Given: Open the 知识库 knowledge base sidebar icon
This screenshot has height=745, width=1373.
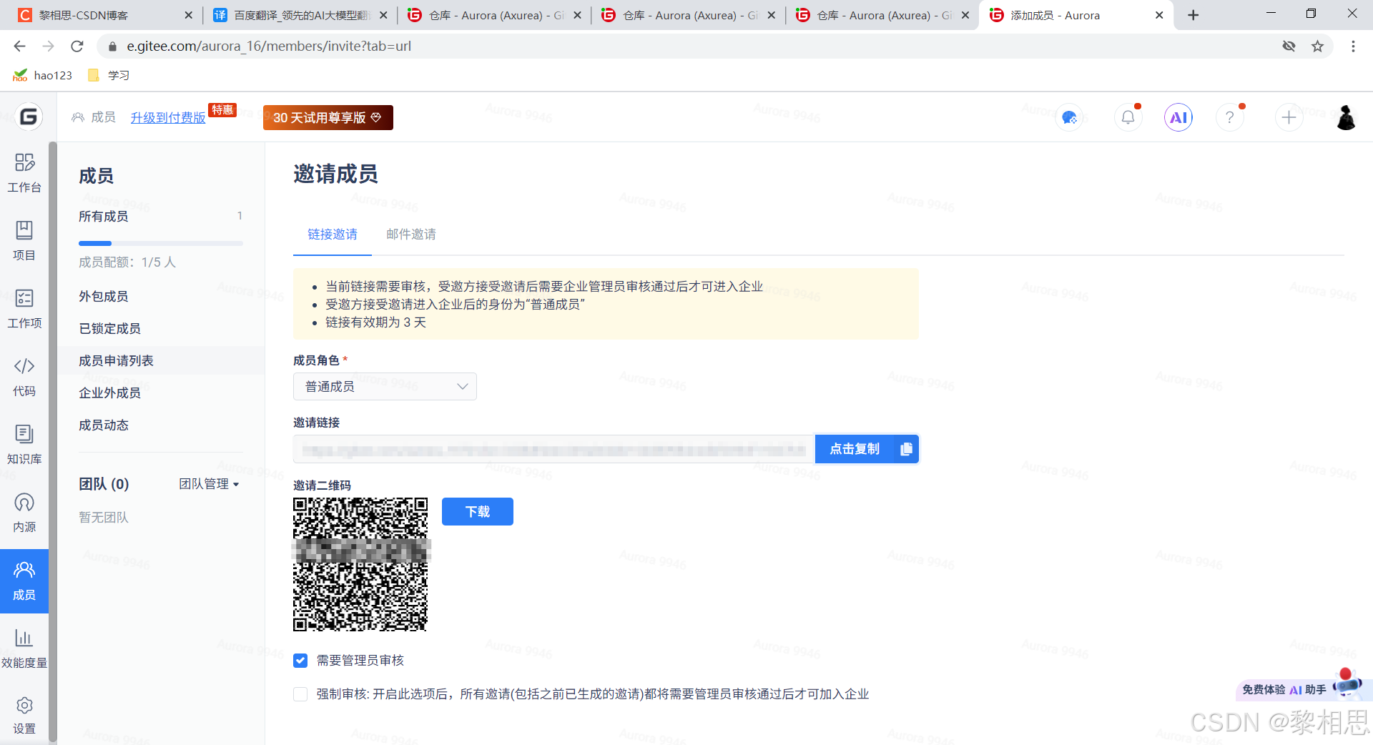Looking at the screenshot, I should 24,444.
